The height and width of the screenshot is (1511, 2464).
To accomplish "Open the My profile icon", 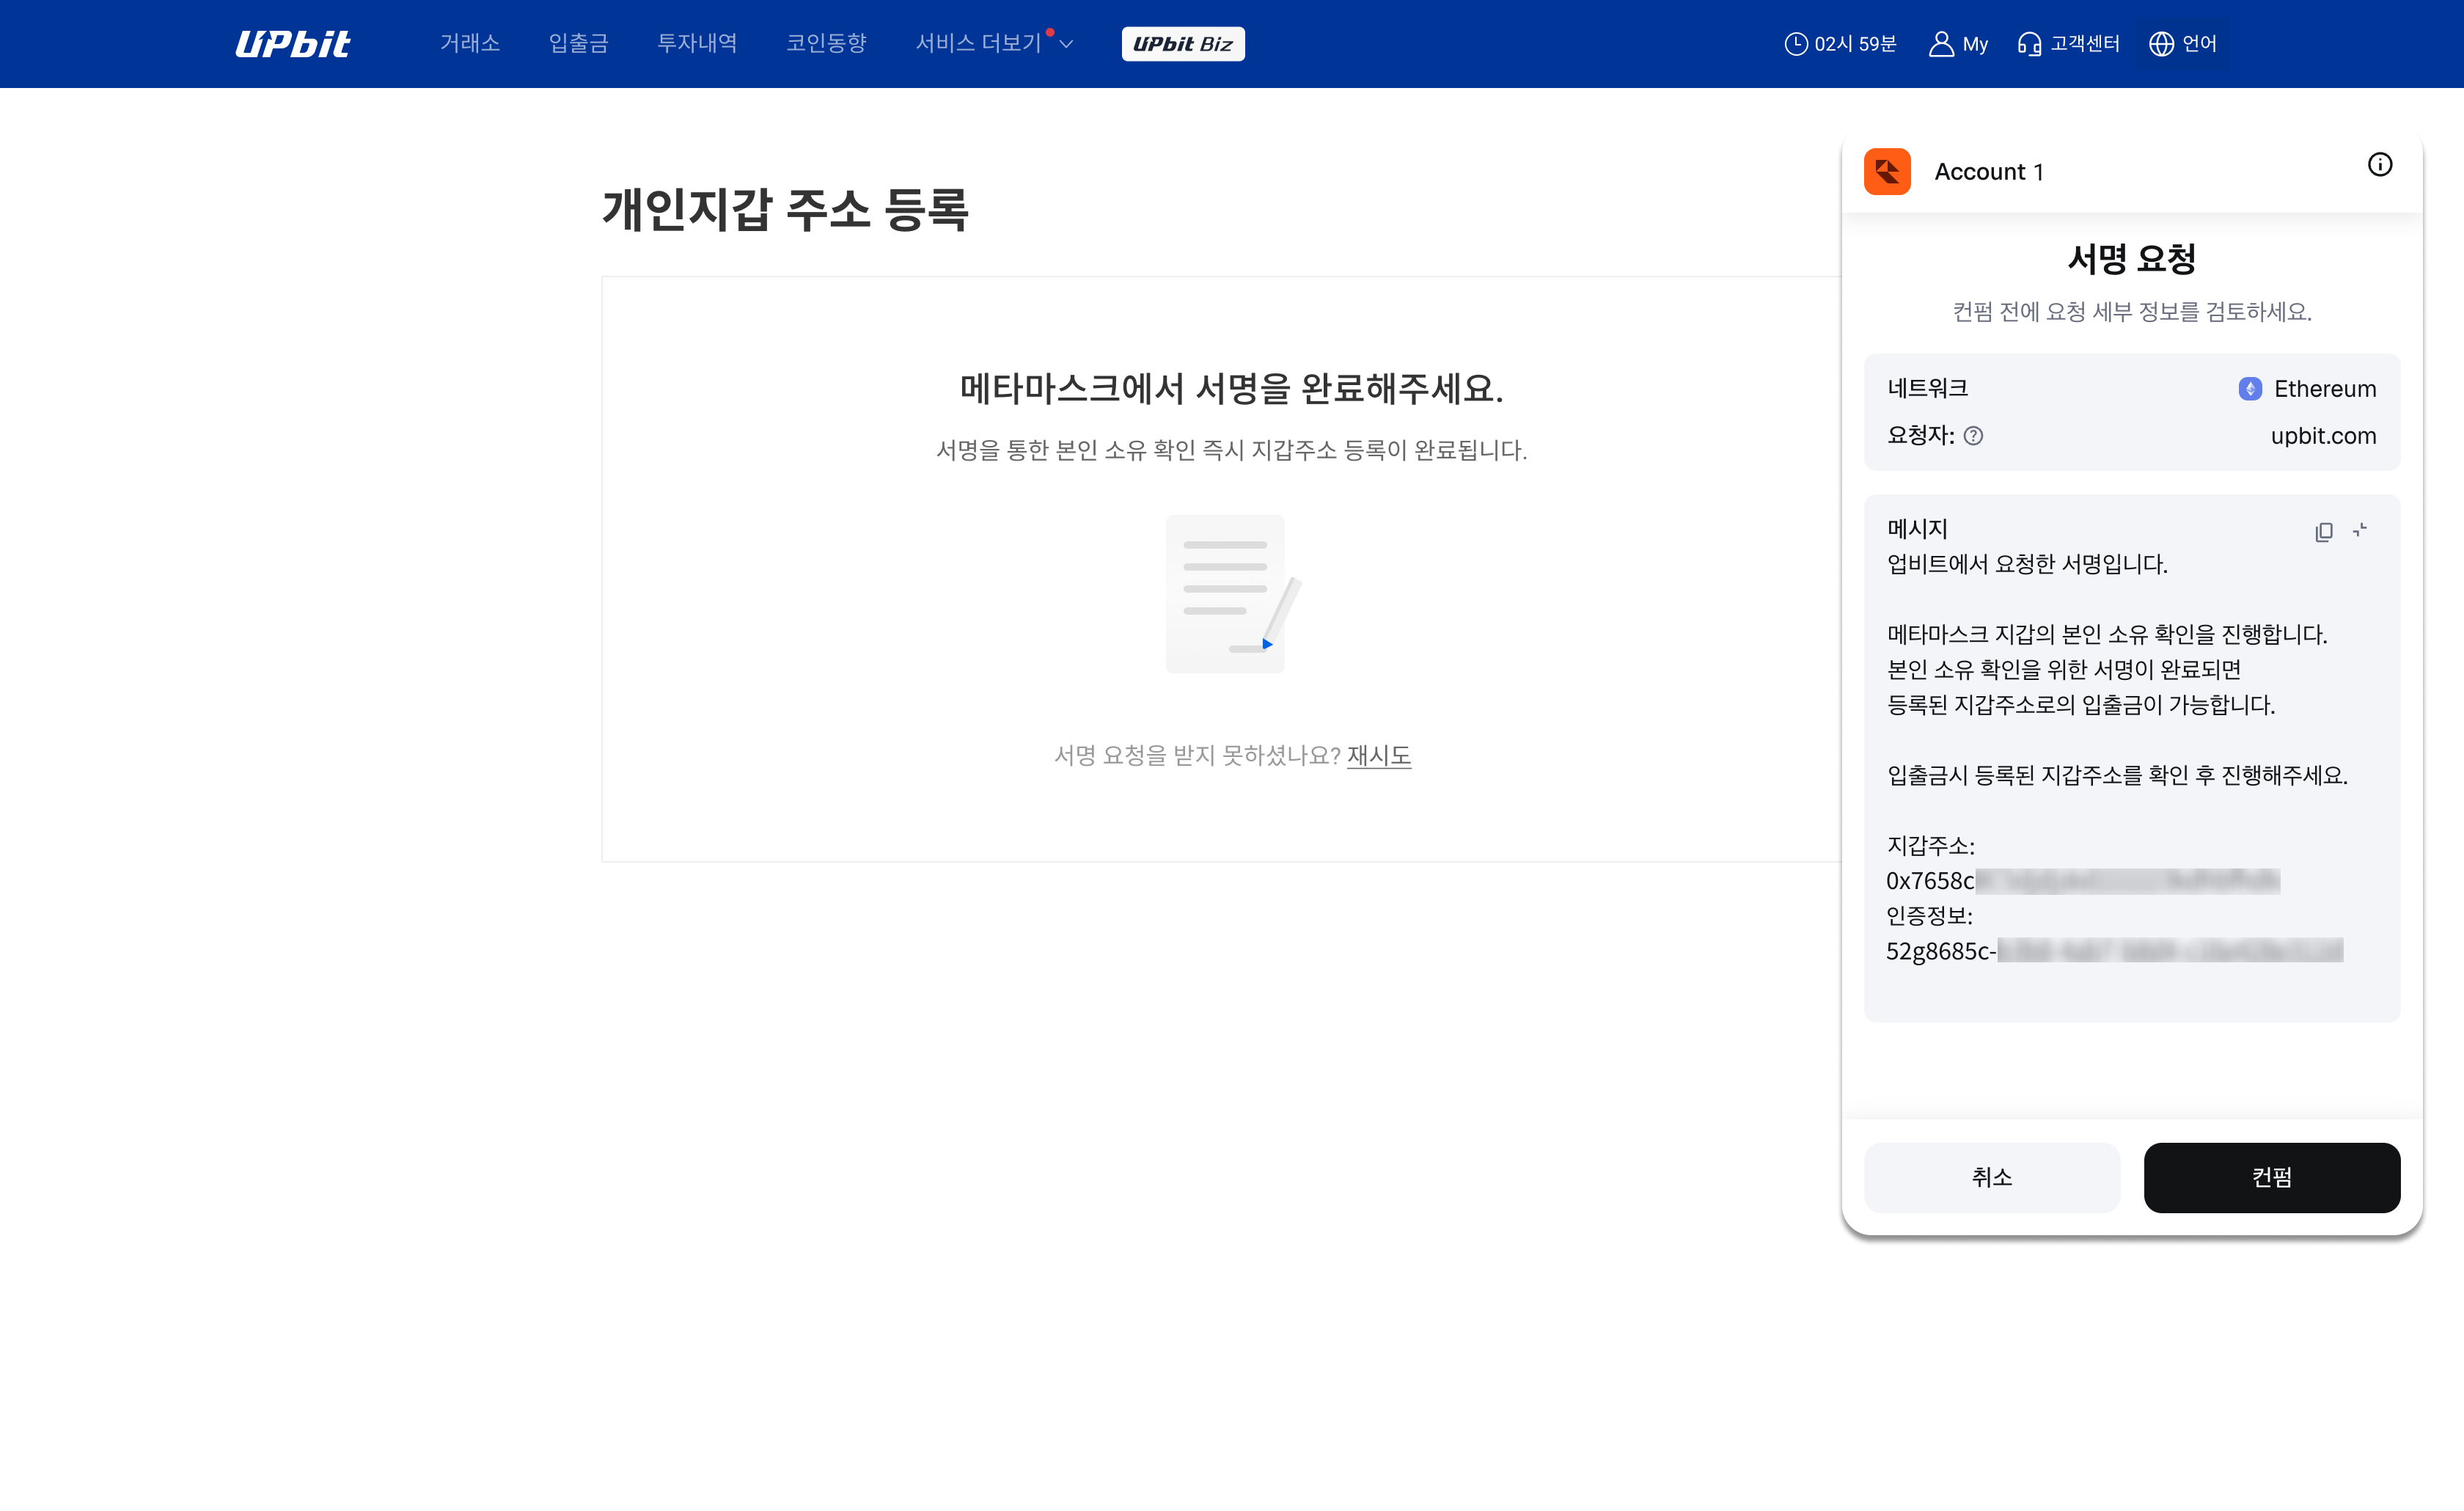I will 1938,43.
